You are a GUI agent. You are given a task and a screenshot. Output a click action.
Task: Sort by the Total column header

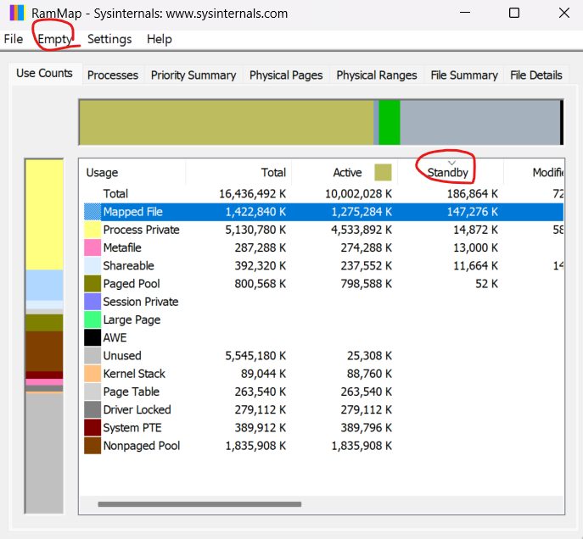click(x=238, y=173)
